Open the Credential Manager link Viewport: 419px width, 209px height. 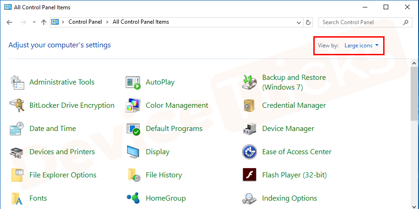(294, 105)
